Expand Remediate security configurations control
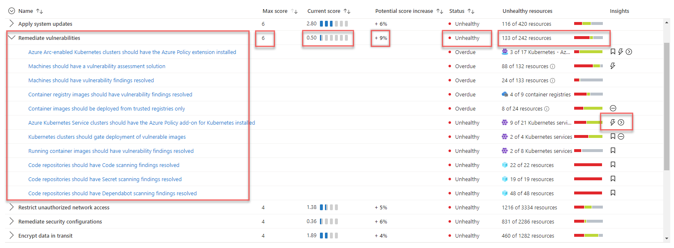The width and height of the screenshot is (674, 248). click(x=12, y=221)
